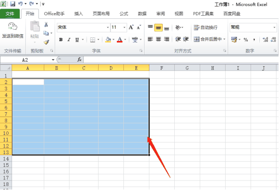279x190 pixels.
Task: Expand the font name dropdown arrow
Action: click(108, 27)
